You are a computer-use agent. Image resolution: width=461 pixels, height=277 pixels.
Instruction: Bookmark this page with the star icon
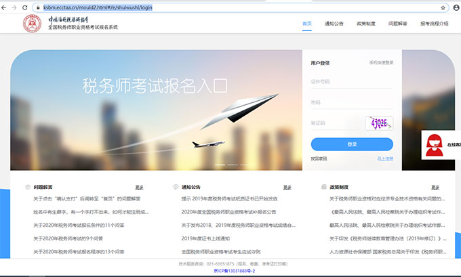point(443,7)
